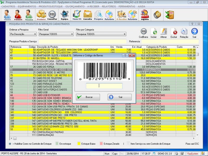Click the Em estoque green color swatch
The image size is (208, 156).
coord(57,144)
